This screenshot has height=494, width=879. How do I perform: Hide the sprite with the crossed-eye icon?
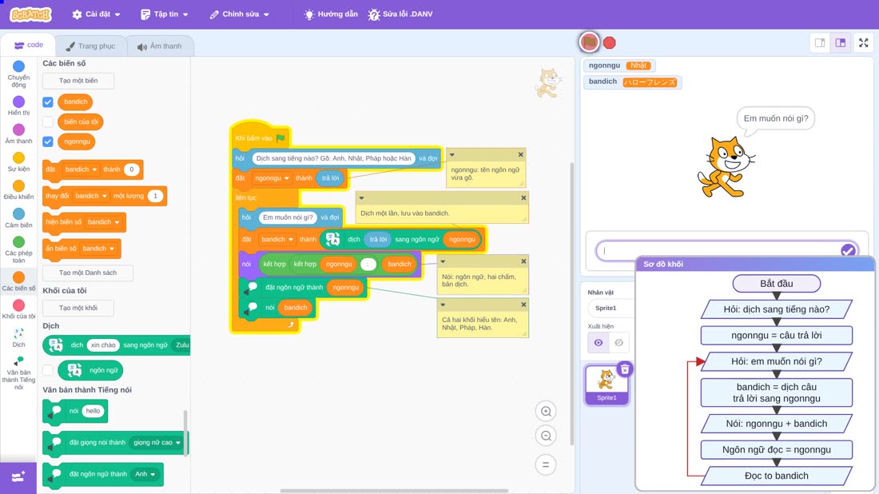pos(618,343)
